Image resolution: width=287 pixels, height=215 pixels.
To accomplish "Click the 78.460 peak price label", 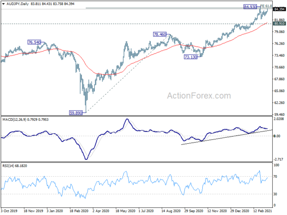I will click(x=159, y=34).
